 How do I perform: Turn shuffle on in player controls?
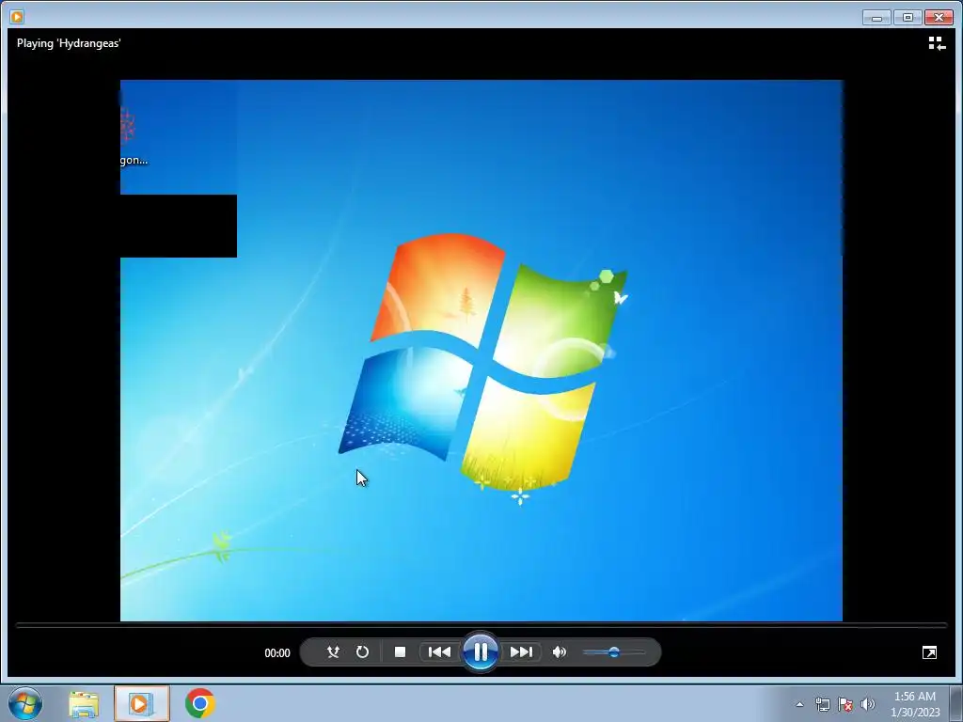(333, 652)
